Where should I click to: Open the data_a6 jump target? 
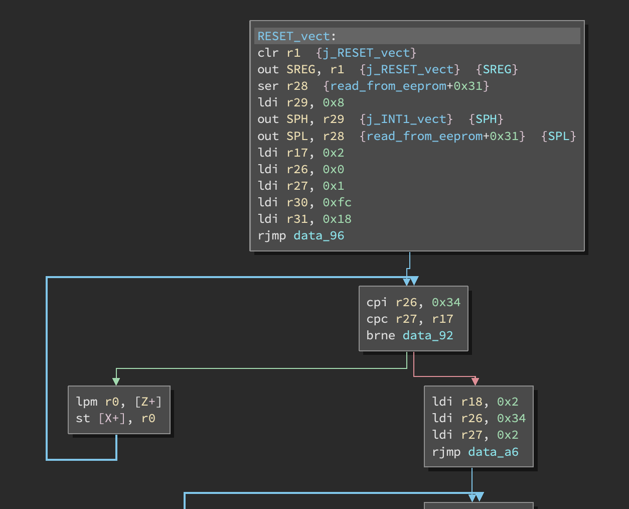coord(493,452)
